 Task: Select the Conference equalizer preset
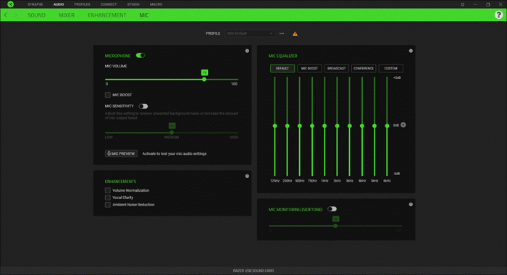(364, 68)
